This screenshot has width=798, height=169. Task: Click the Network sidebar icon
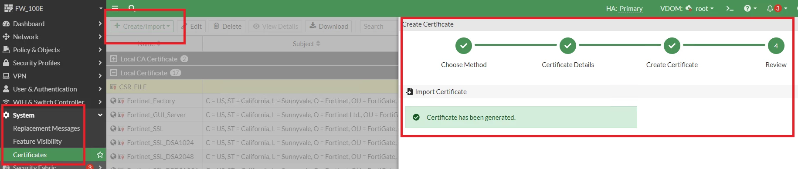coord(6,37)
